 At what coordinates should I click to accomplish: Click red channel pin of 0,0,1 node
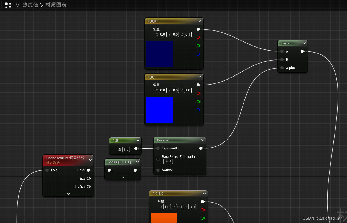point(198,93)
